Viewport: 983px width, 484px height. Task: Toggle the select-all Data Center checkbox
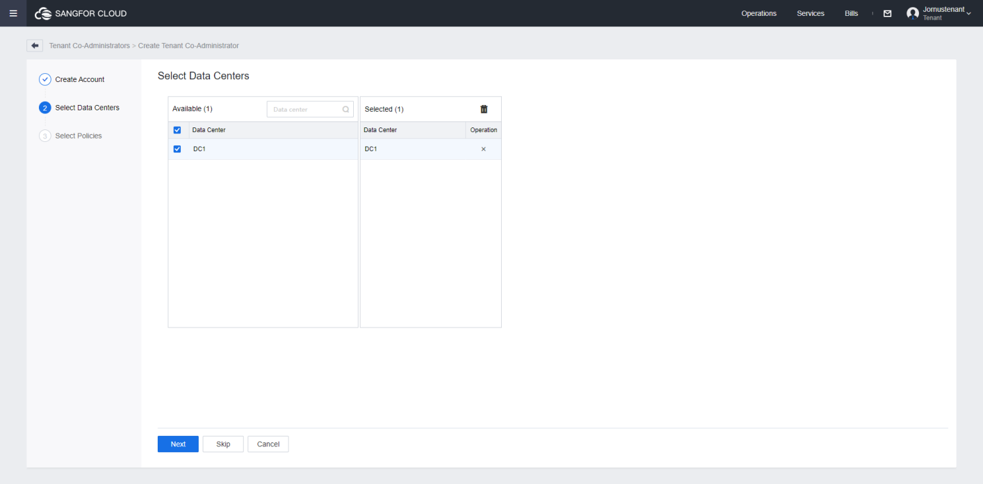point(177,130)
